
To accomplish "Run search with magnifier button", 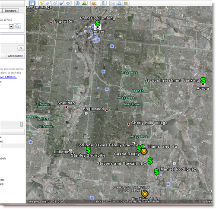I will click(x=17, y=26).
